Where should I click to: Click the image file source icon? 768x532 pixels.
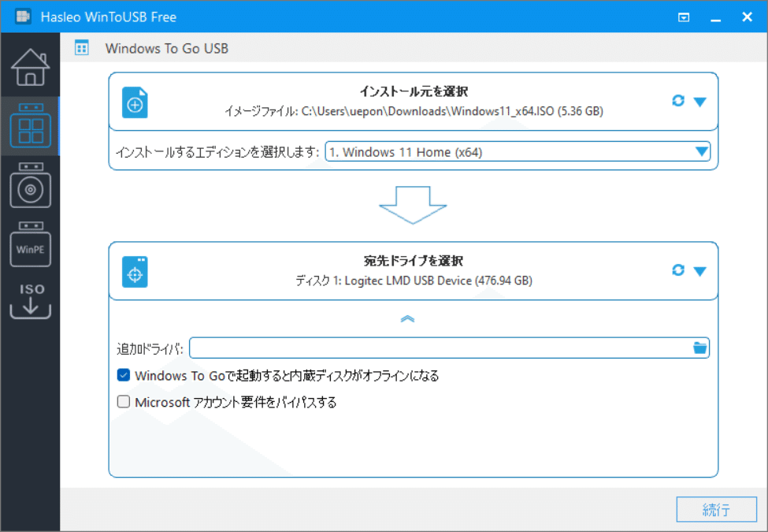point(135,102)
